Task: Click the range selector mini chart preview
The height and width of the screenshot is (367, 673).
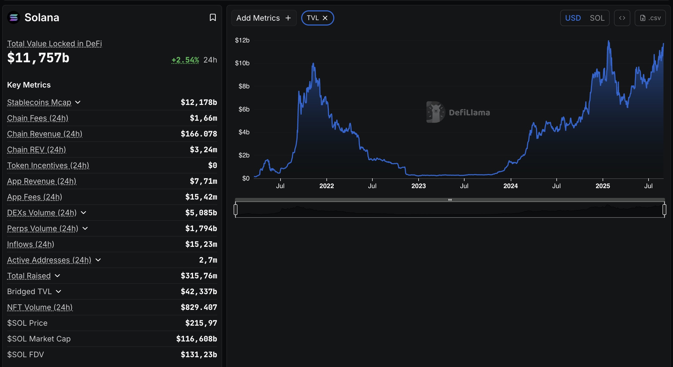Action: coord(450,210)
